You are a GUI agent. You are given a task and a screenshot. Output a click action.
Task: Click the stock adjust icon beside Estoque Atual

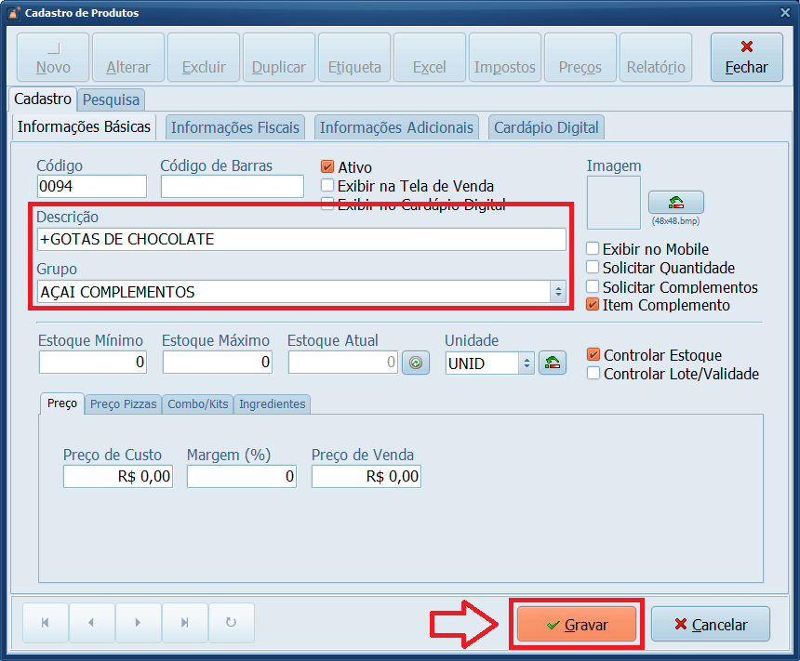pos(415,363)
